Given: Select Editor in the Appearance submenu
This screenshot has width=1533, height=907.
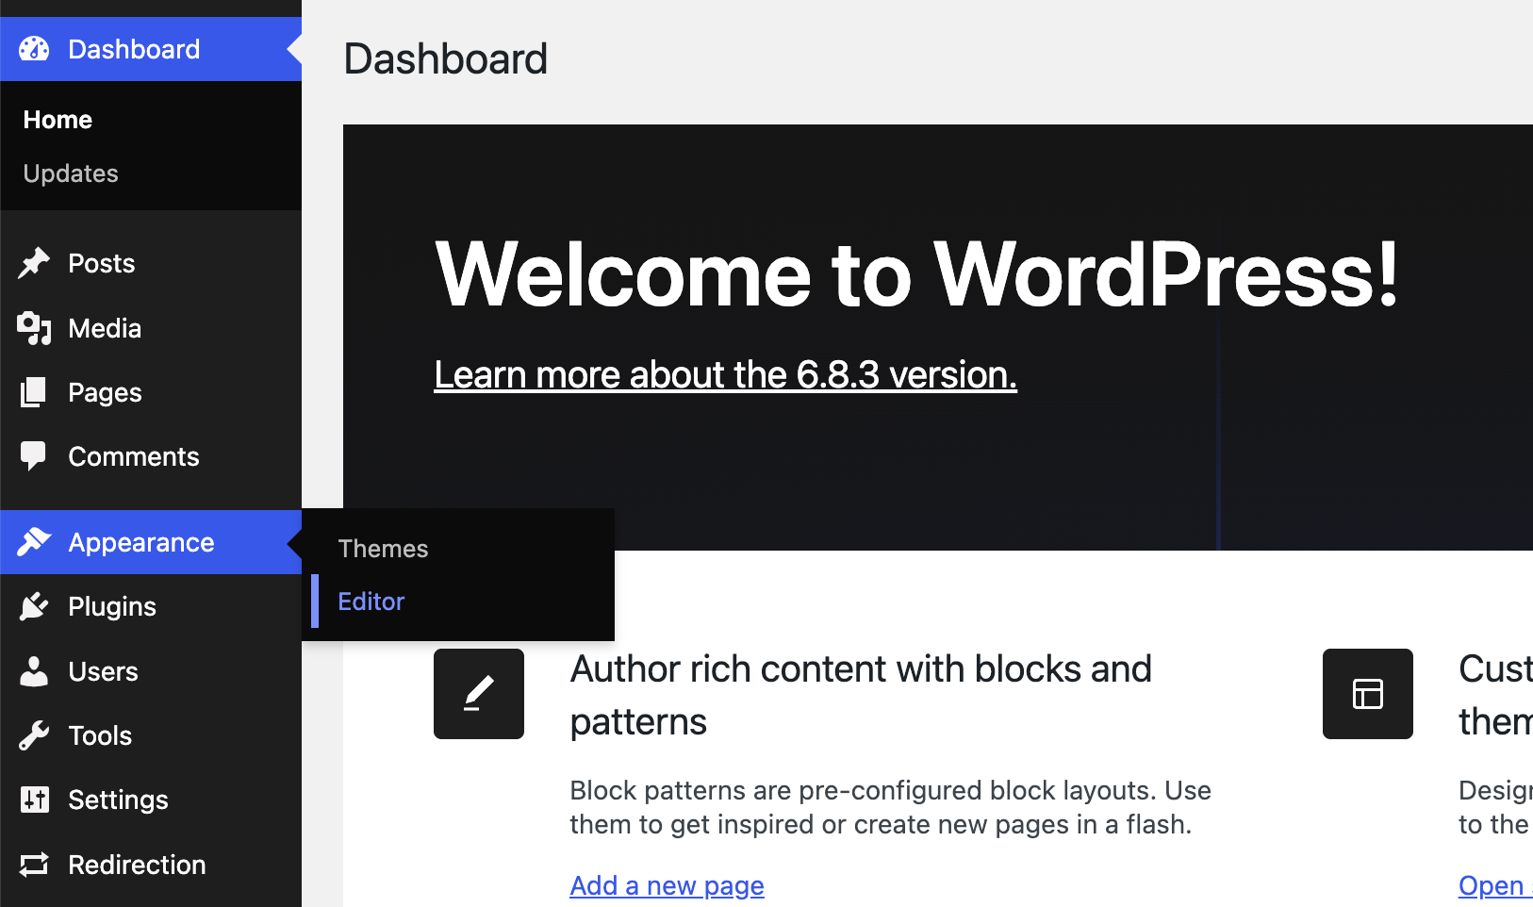Looking at the screenshot, I should tap(371, 601).
